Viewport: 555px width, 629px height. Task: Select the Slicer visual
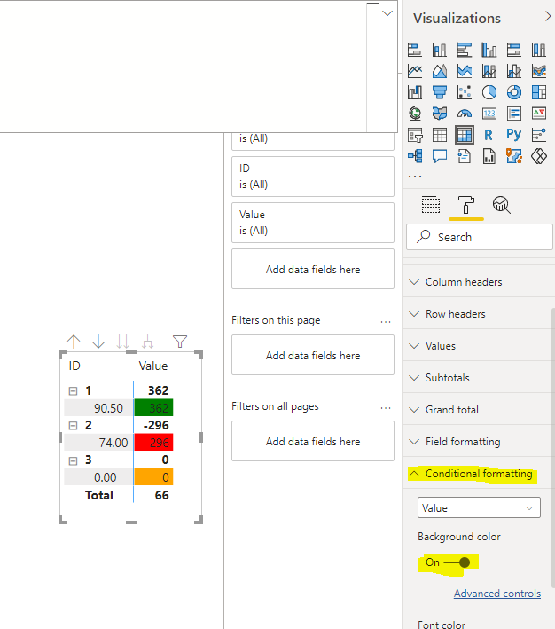pyautogui.click(x=415, y=135)
